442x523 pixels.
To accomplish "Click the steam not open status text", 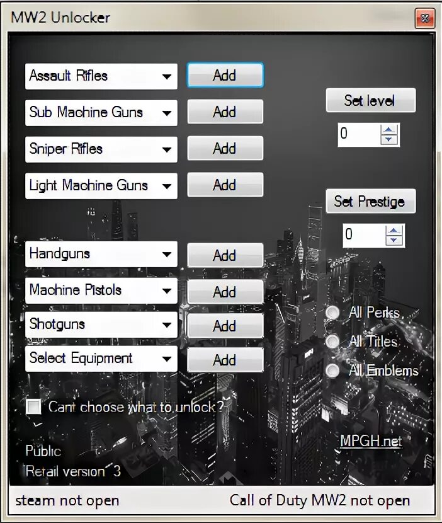I will pyautogui.click(x=67, y=501).
